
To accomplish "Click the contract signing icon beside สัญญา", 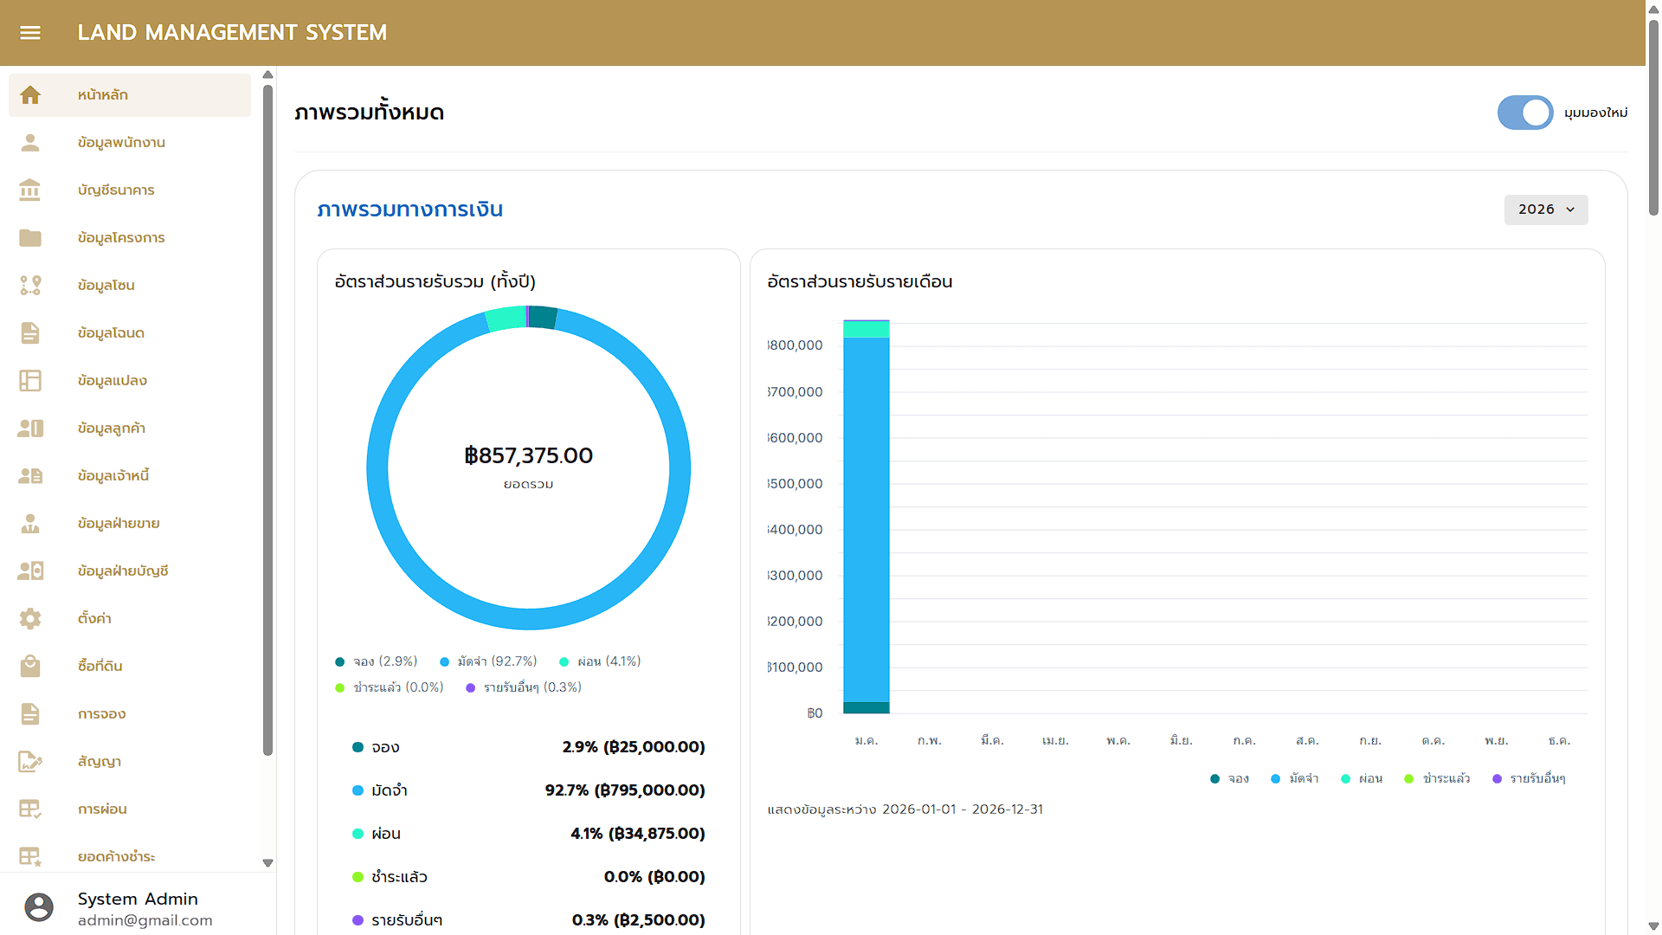I will (30, 761).
